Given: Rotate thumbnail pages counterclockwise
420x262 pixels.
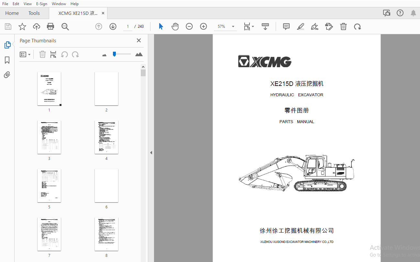Looking at the screenshot, I should click(x=64, y=54).
